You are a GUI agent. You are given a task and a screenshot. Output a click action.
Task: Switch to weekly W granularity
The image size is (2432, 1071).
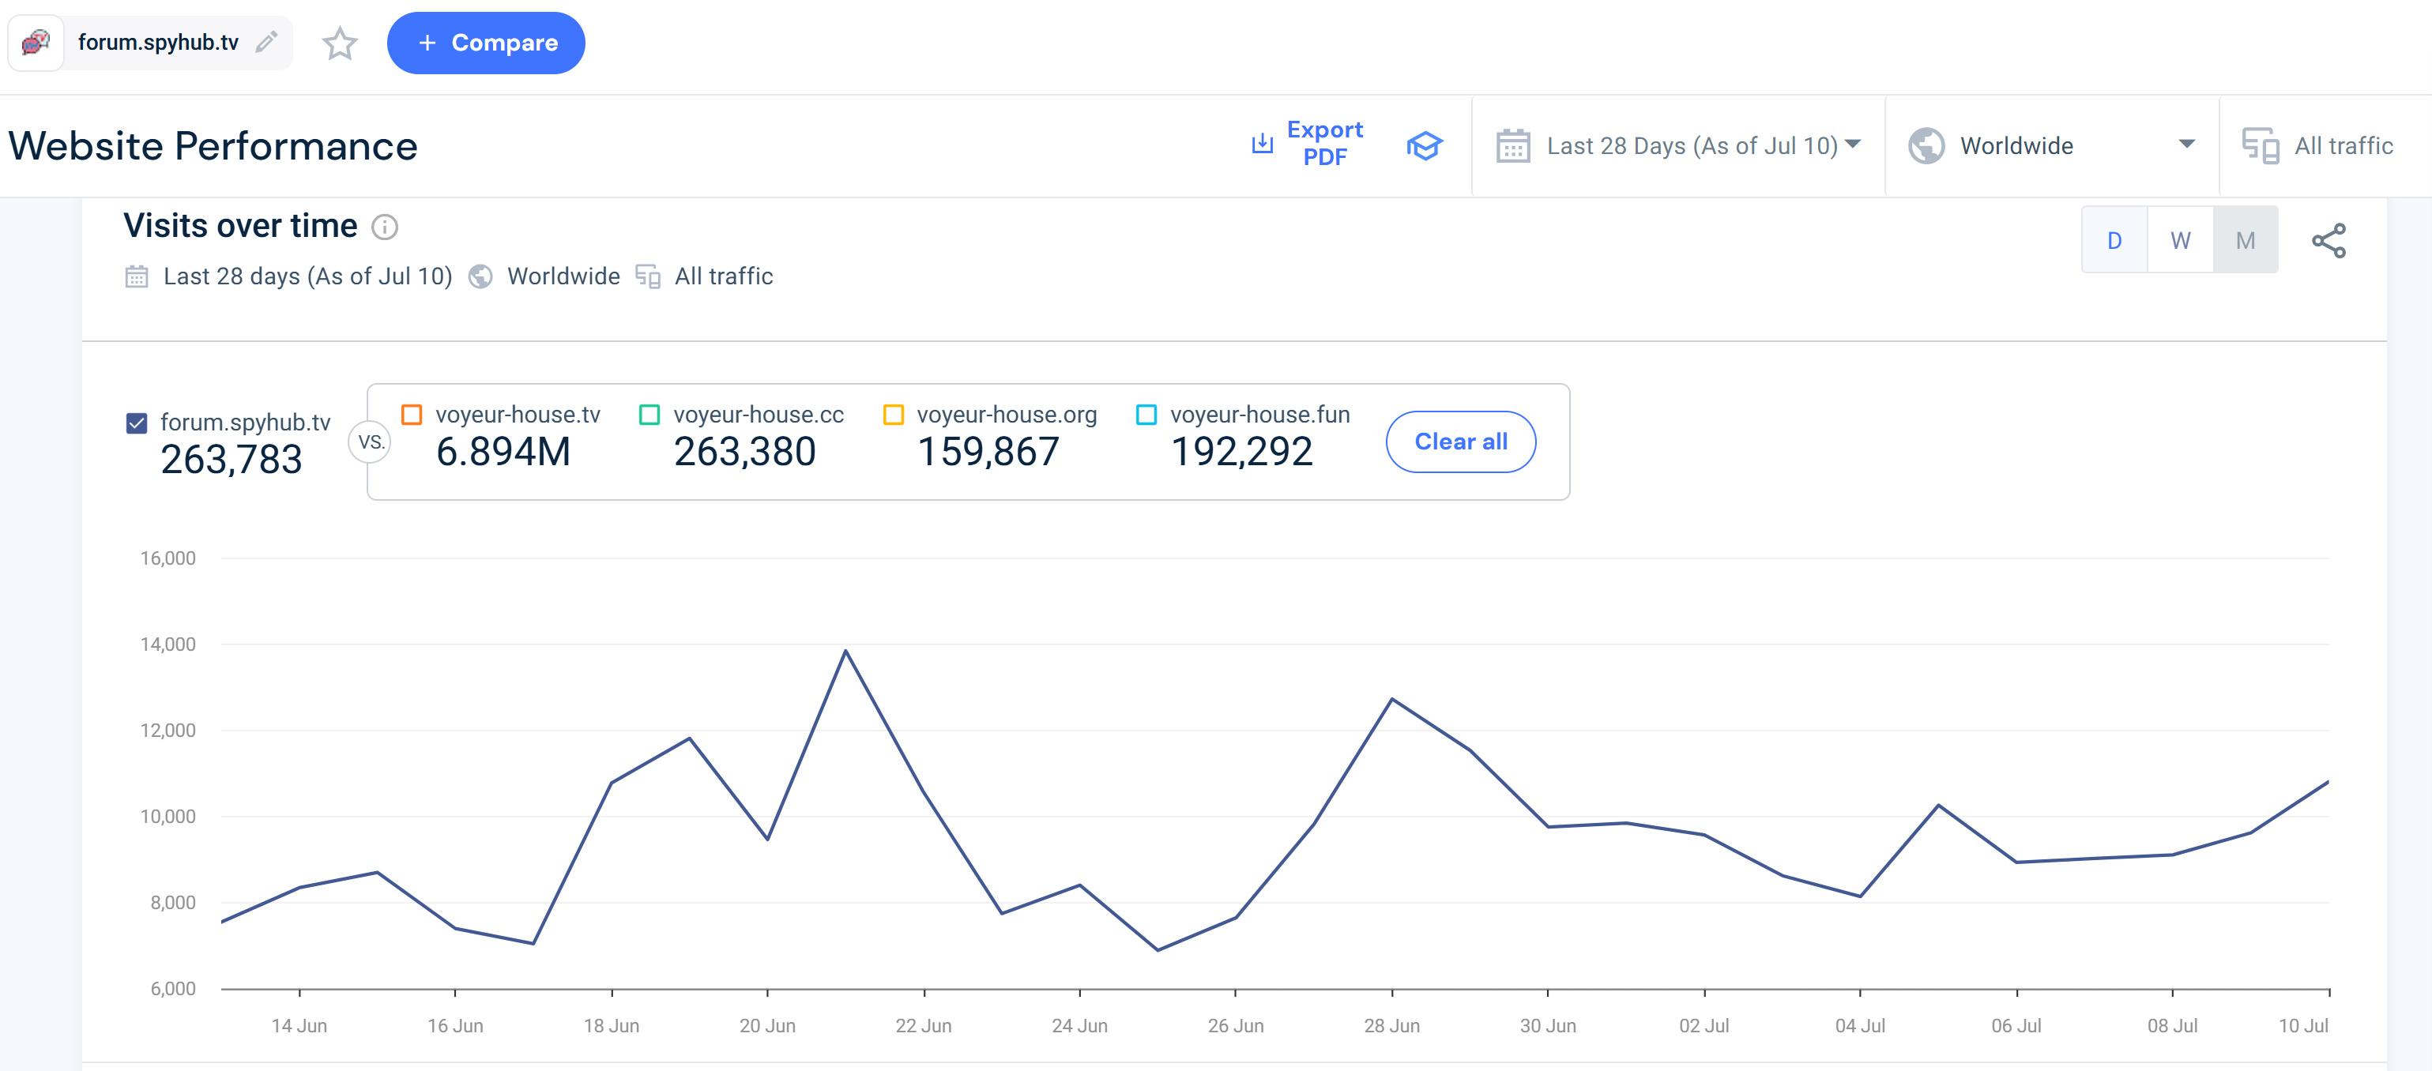tap(2180, 241)
